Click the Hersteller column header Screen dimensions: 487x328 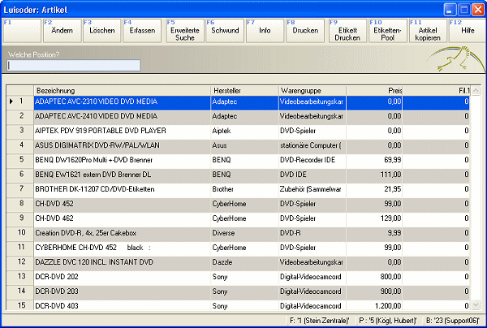[242, 88]
